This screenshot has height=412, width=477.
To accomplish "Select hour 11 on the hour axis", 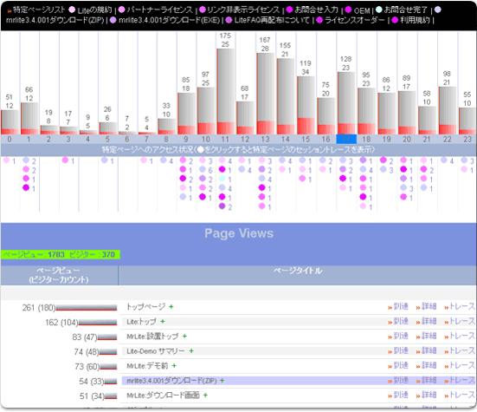I will pos(225,140).
